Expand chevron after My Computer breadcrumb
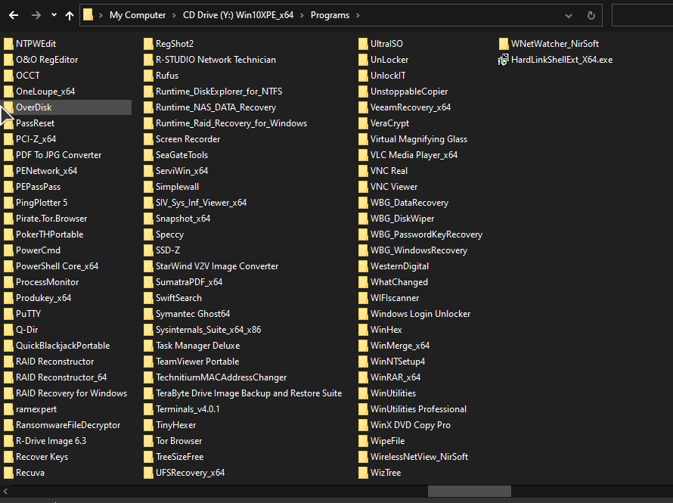The width and height of the screenshot is (673, 503). click(174, 15)
